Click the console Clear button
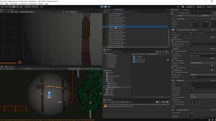 [x=105, y=102]
